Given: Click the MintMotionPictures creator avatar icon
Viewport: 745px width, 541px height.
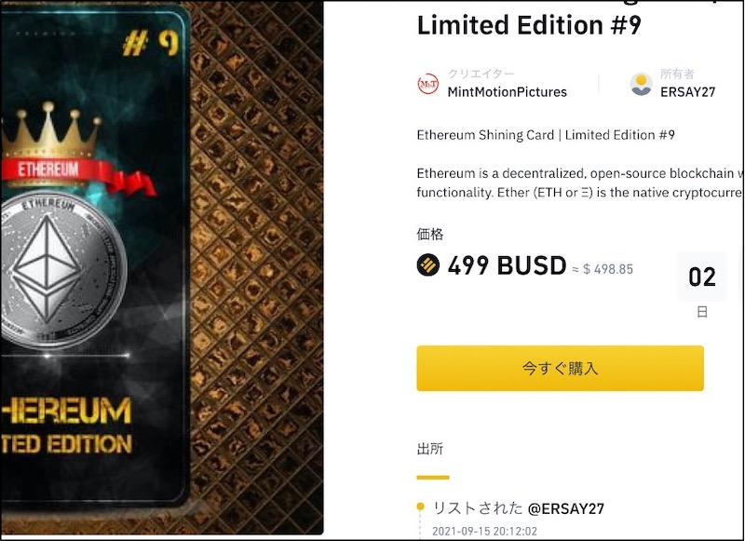Looking at the screenshot, I should [427, 84].
